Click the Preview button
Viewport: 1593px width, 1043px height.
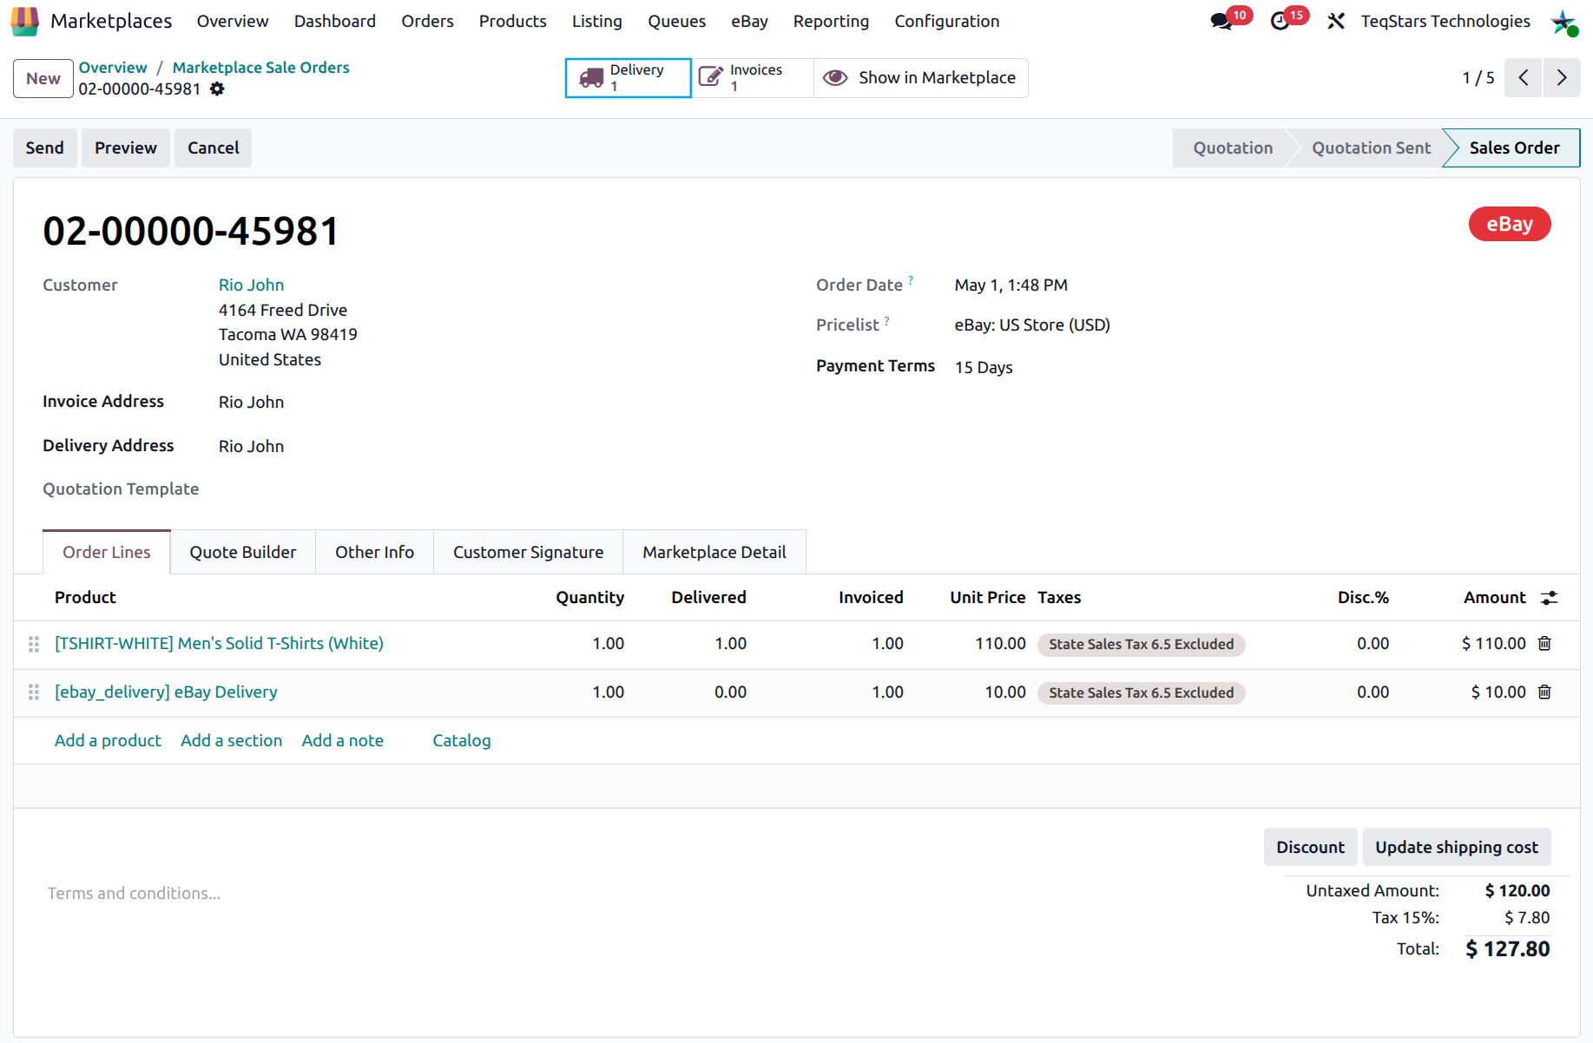(x=126, y=148)
